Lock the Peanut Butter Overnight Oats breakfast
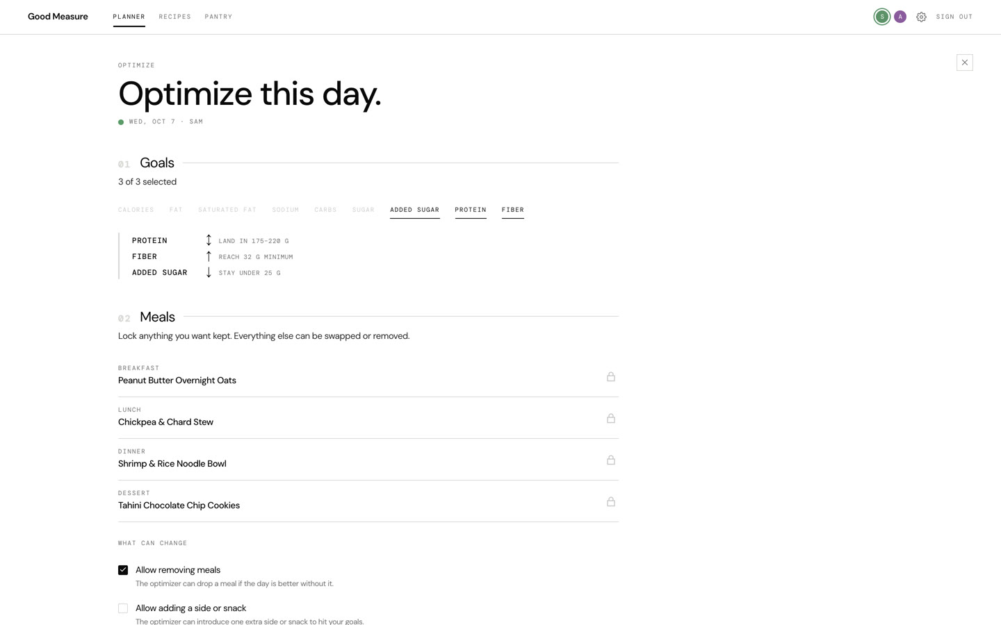 click(x=610, y=376)
